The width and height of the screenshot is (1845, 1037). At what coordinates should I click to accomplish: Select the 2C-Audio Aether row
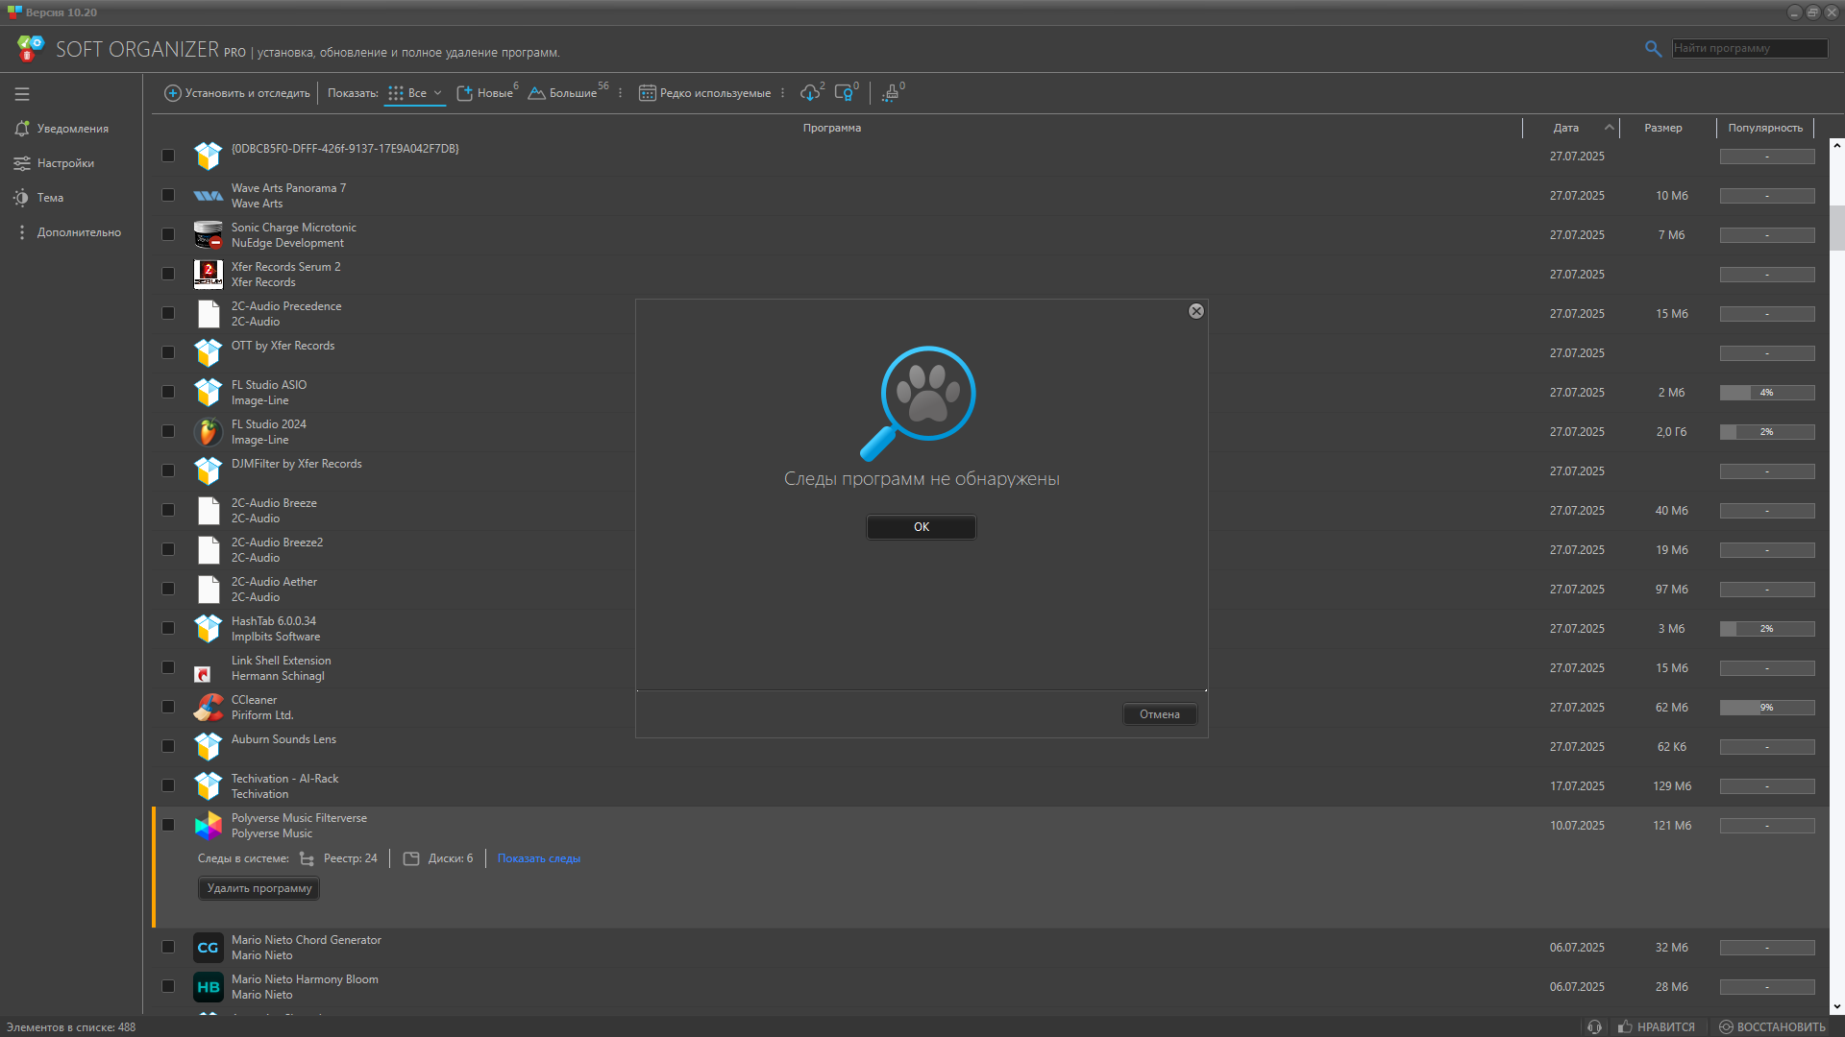click(x=990, y=590)
